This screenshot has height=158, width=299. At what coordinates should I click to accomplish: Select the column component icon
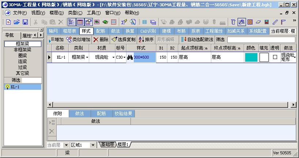click(233, 22)
